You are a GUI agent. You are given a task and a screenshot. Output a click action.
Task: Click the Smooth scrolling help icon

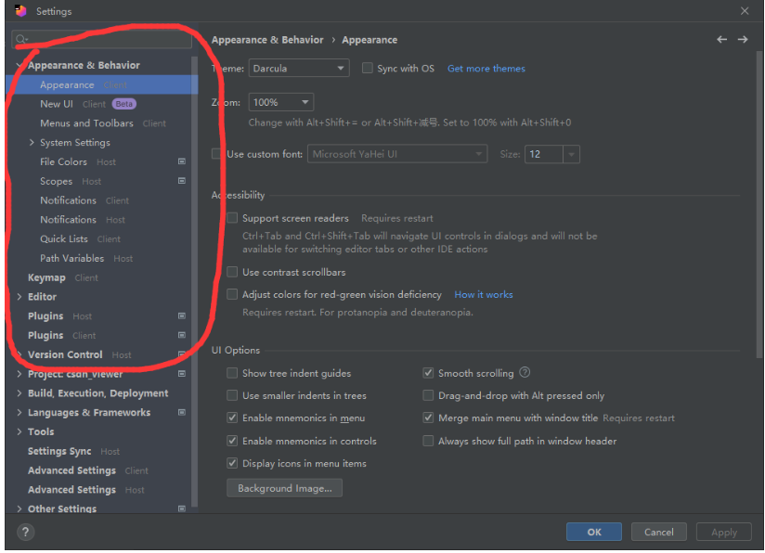click(525, 373)
